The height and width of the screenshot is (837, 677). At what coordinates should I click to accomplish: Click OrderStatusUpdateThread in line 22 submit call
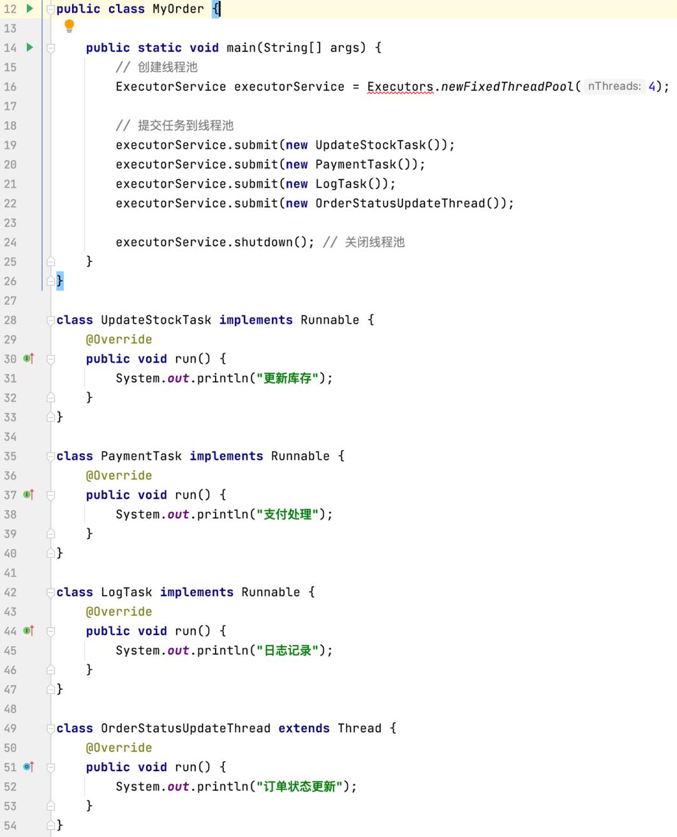(x=400, y=203)
